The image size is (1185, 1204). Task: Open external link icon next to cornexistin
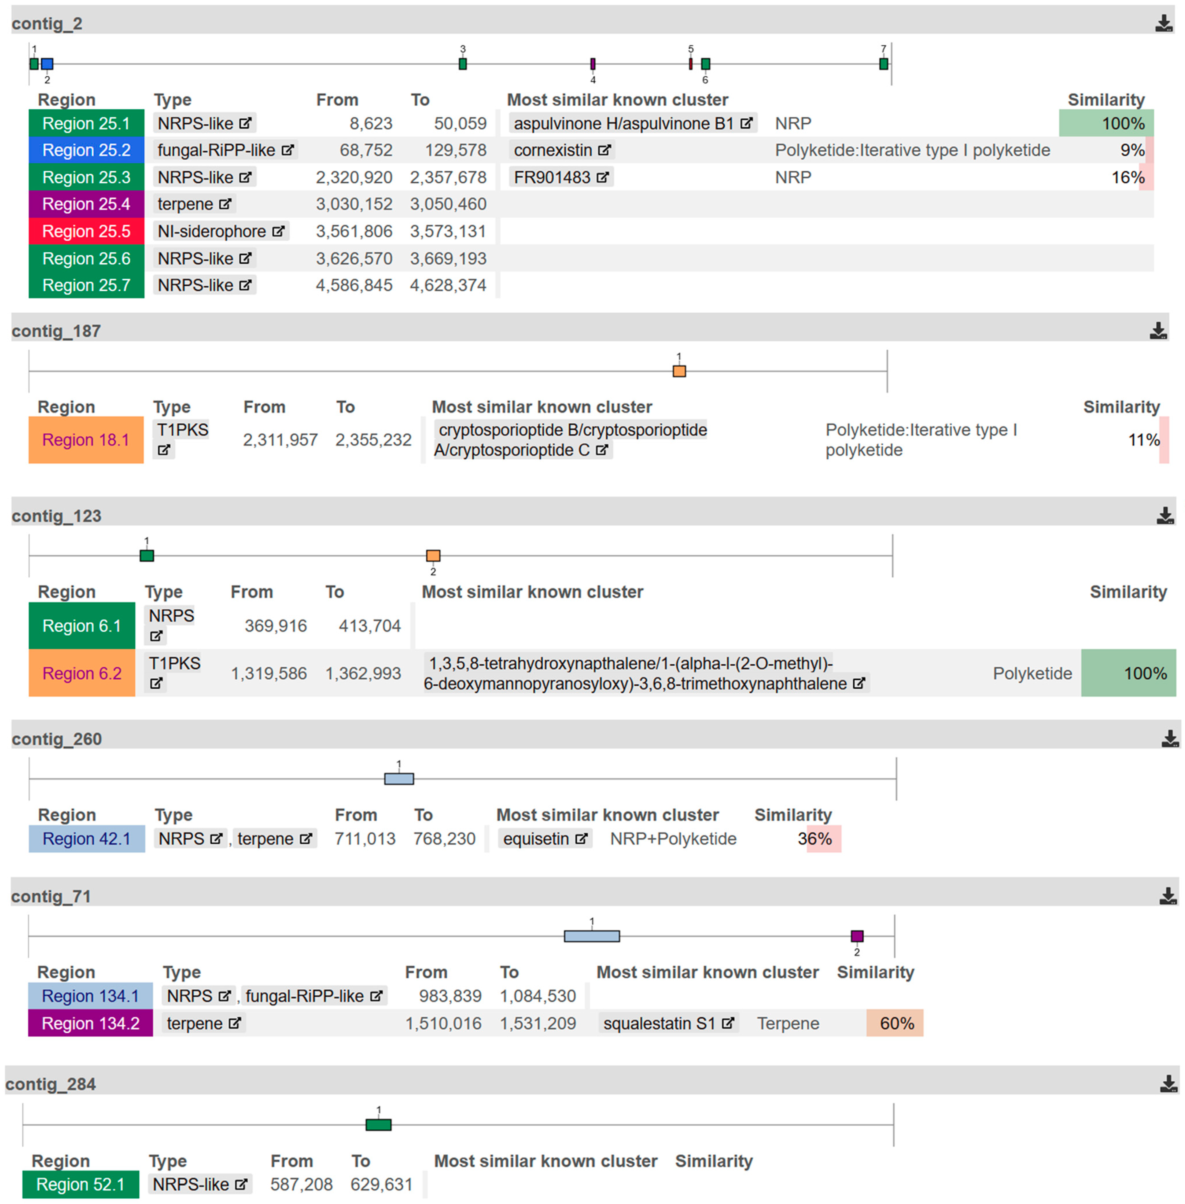(x=604, y=150)
